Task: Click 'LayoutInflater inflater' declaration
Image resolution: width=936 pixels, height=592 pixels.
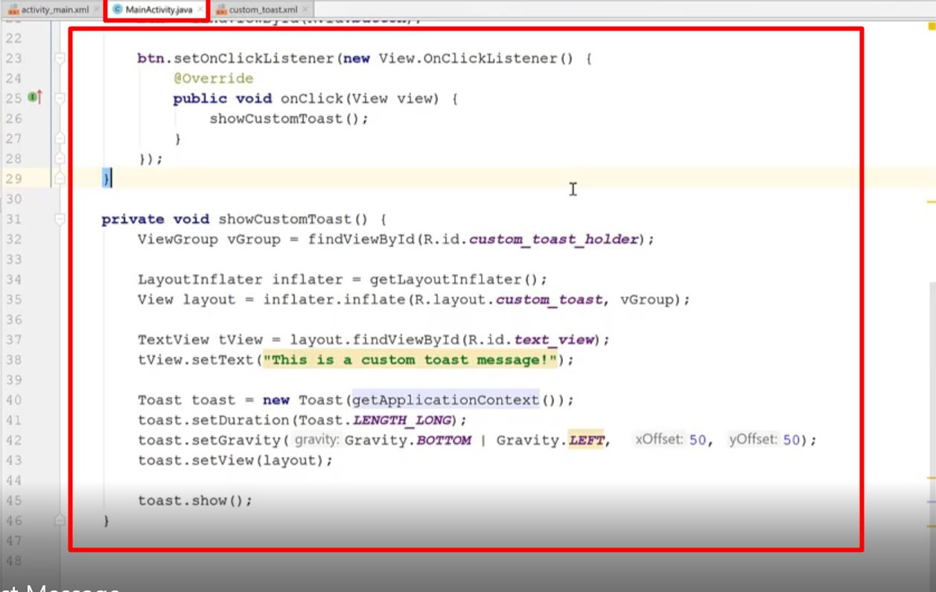Action: (x=237, y=280)
